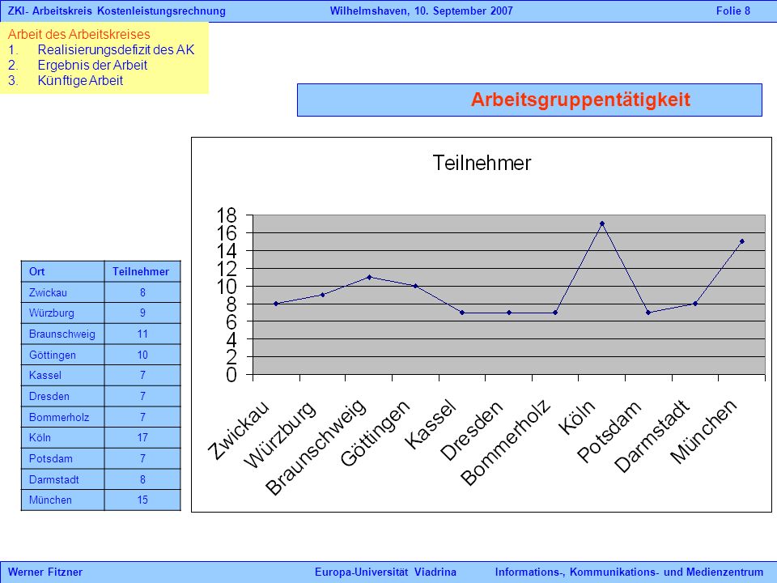Screen dimensions: 777x583
Task: Select the 'Darmstadt' table cell
Action: click(x=62, y=479)
